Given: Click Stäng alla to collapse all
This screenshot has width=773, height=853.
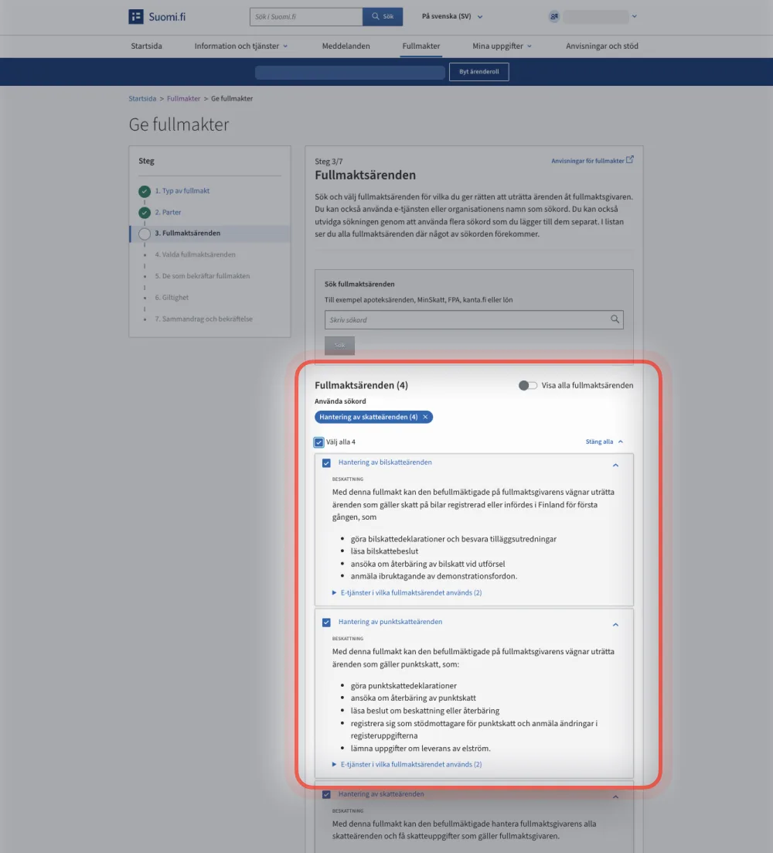Looking at the screenshot, I should pyautogui.click(x=604, y=442).
